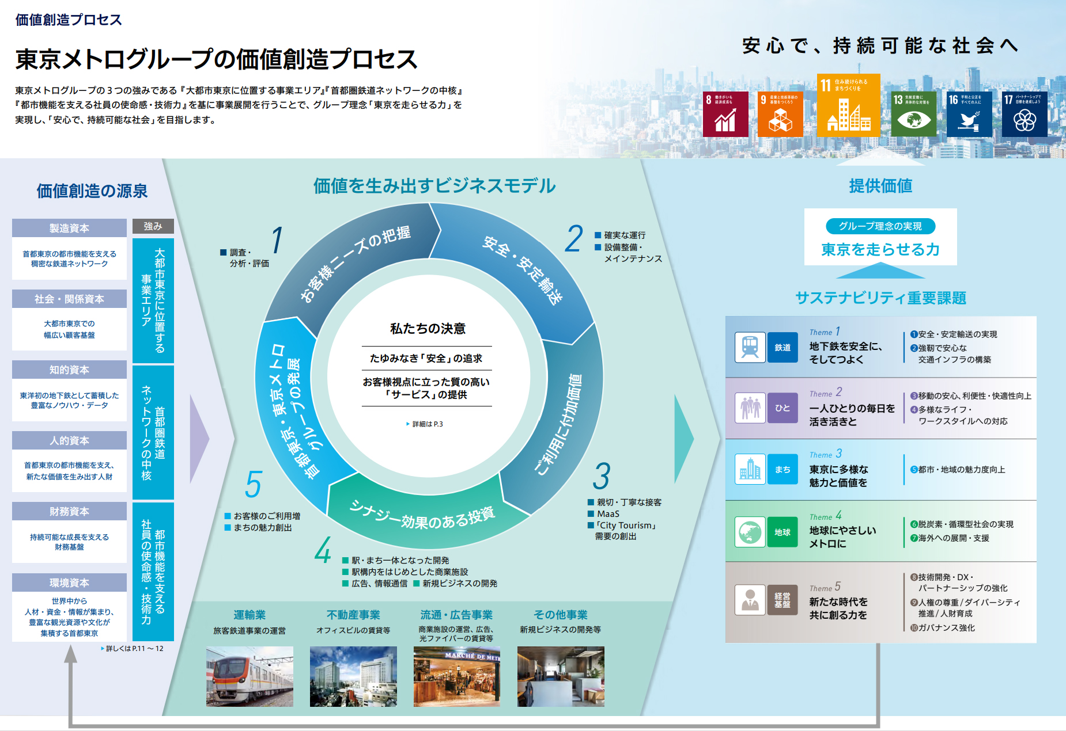
Task: Click the 運輸業 heading
Action: pos(250,615)
